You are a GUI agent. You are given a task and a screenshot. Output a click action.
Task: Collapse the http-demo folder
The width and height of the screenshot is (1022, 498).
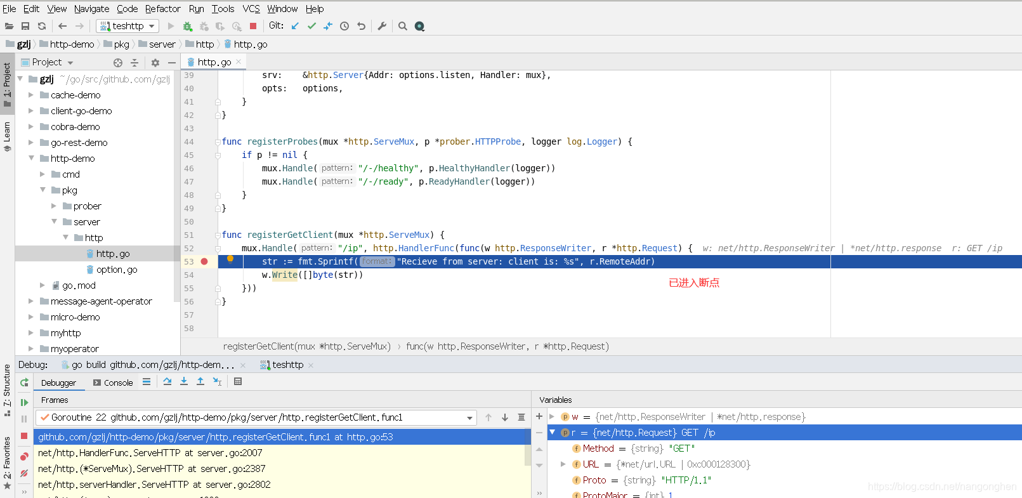pyautogui.click(x=30, y=158)
